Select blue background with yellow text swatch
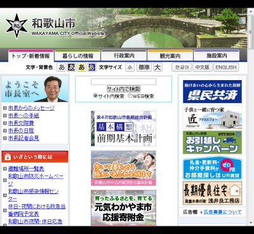 [91, 67]
